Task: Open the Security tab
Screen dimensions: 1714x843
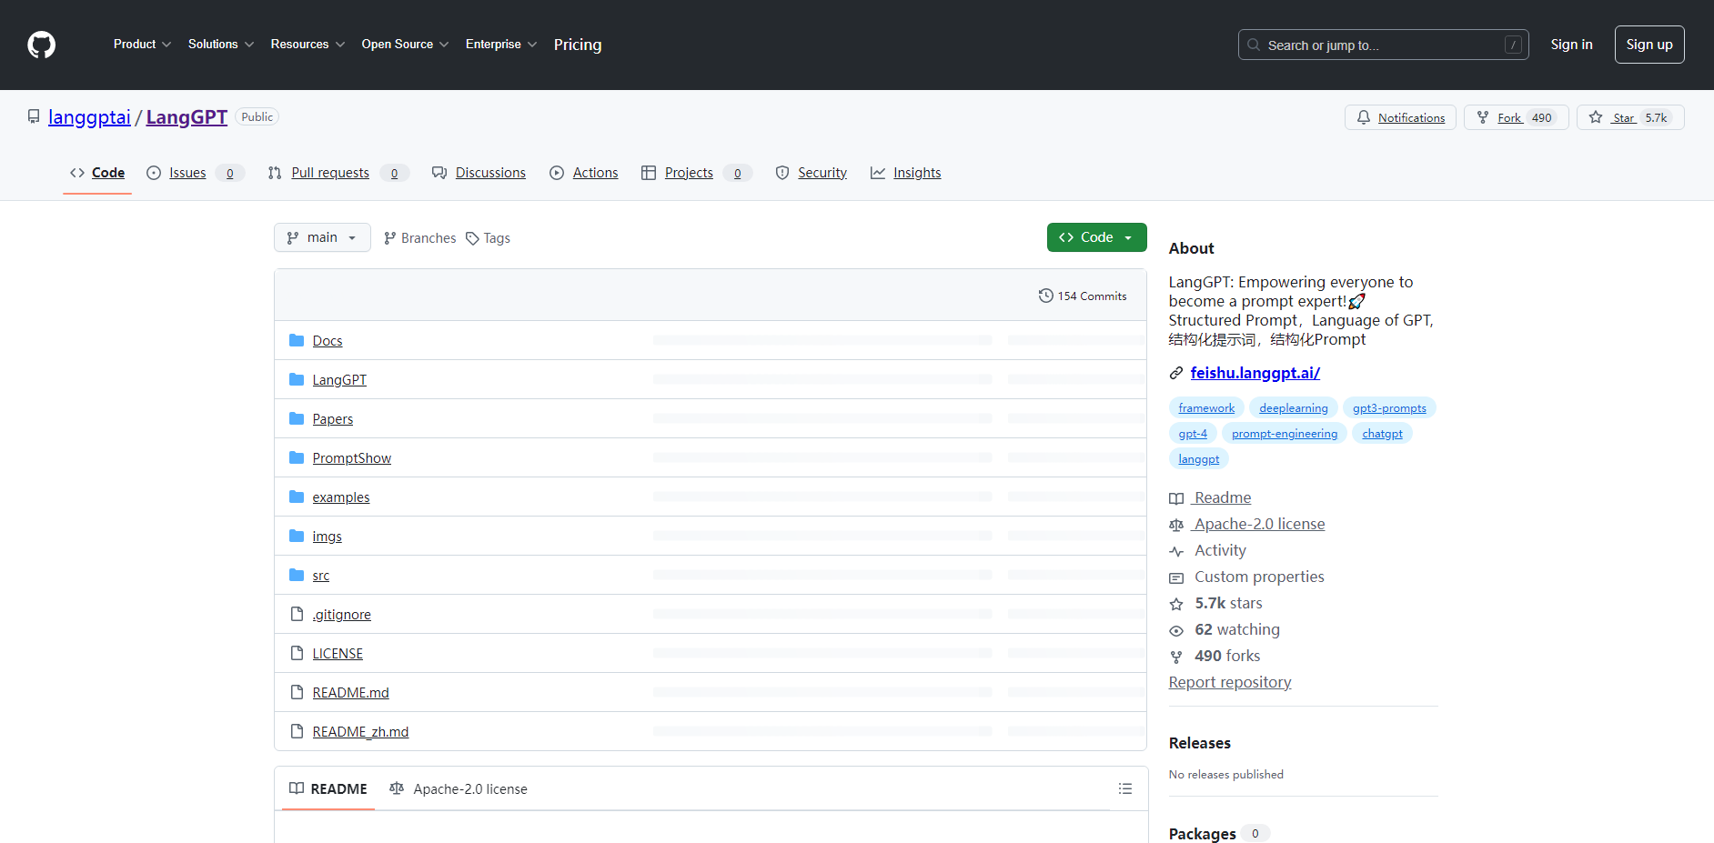Action: (x=812, y=173)
